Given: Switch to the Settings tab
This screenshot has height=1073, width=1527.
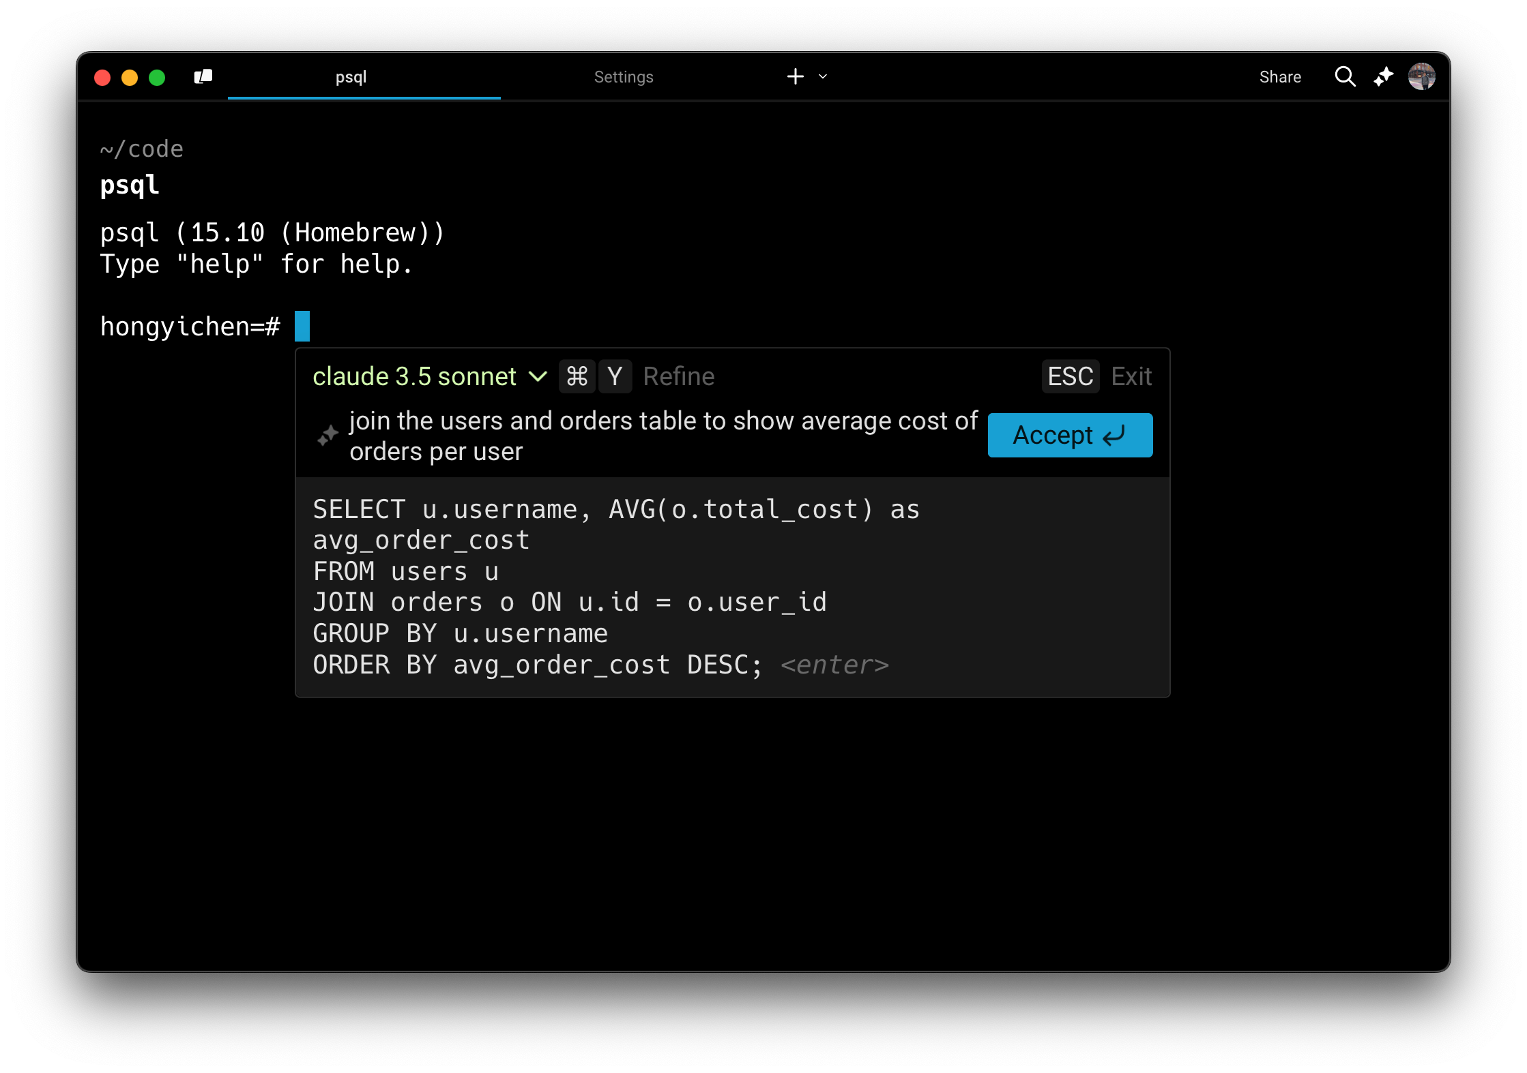Looking at the screenshot, I should click(624, 77).
